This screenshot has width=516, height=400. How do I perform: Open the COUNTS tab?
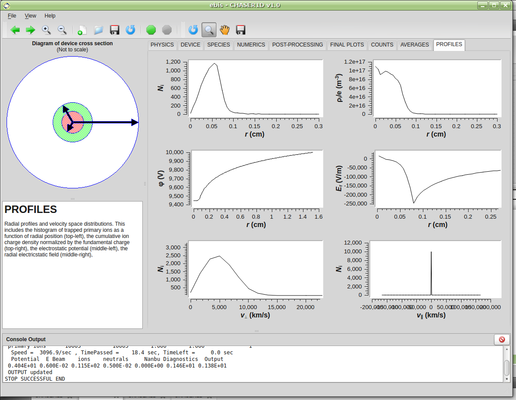(x=382, y=45)
